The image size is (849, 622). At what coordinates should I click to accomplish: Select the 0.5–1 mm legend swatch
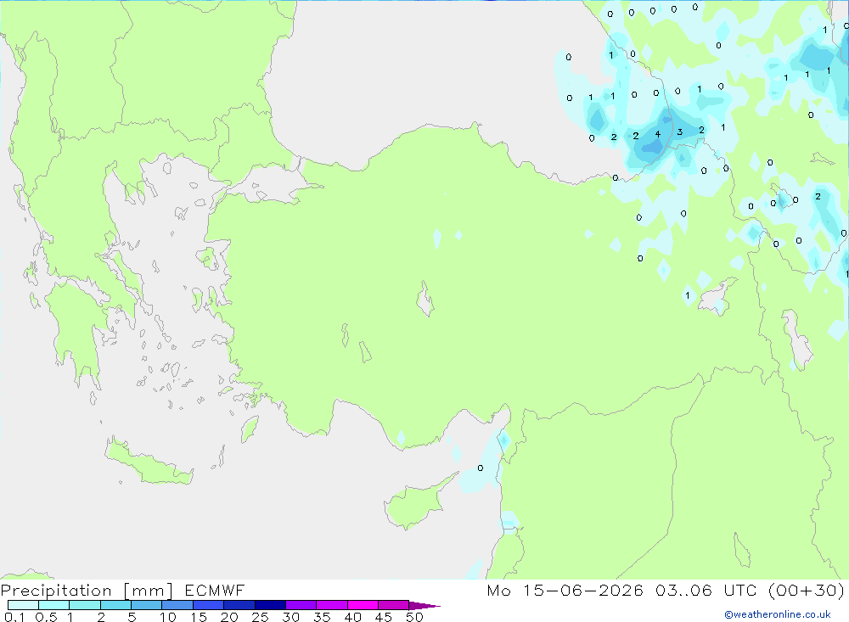click(53, 605)
